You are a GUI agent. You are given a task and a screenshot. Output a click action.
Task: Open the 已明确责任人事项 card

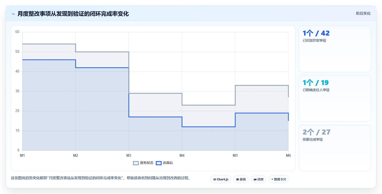point(335,98)
